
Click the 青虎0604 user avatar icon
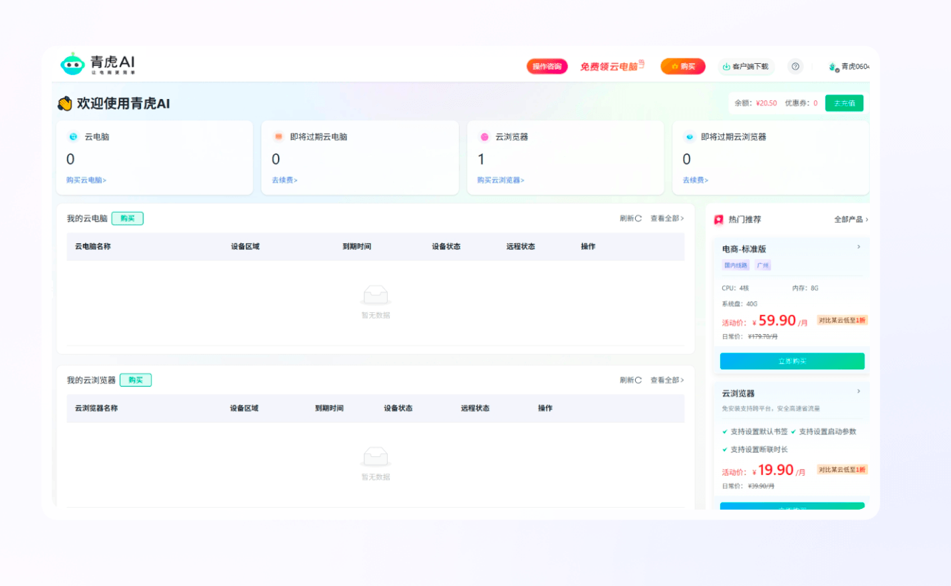pyautogui.click(x=833, y=67)
